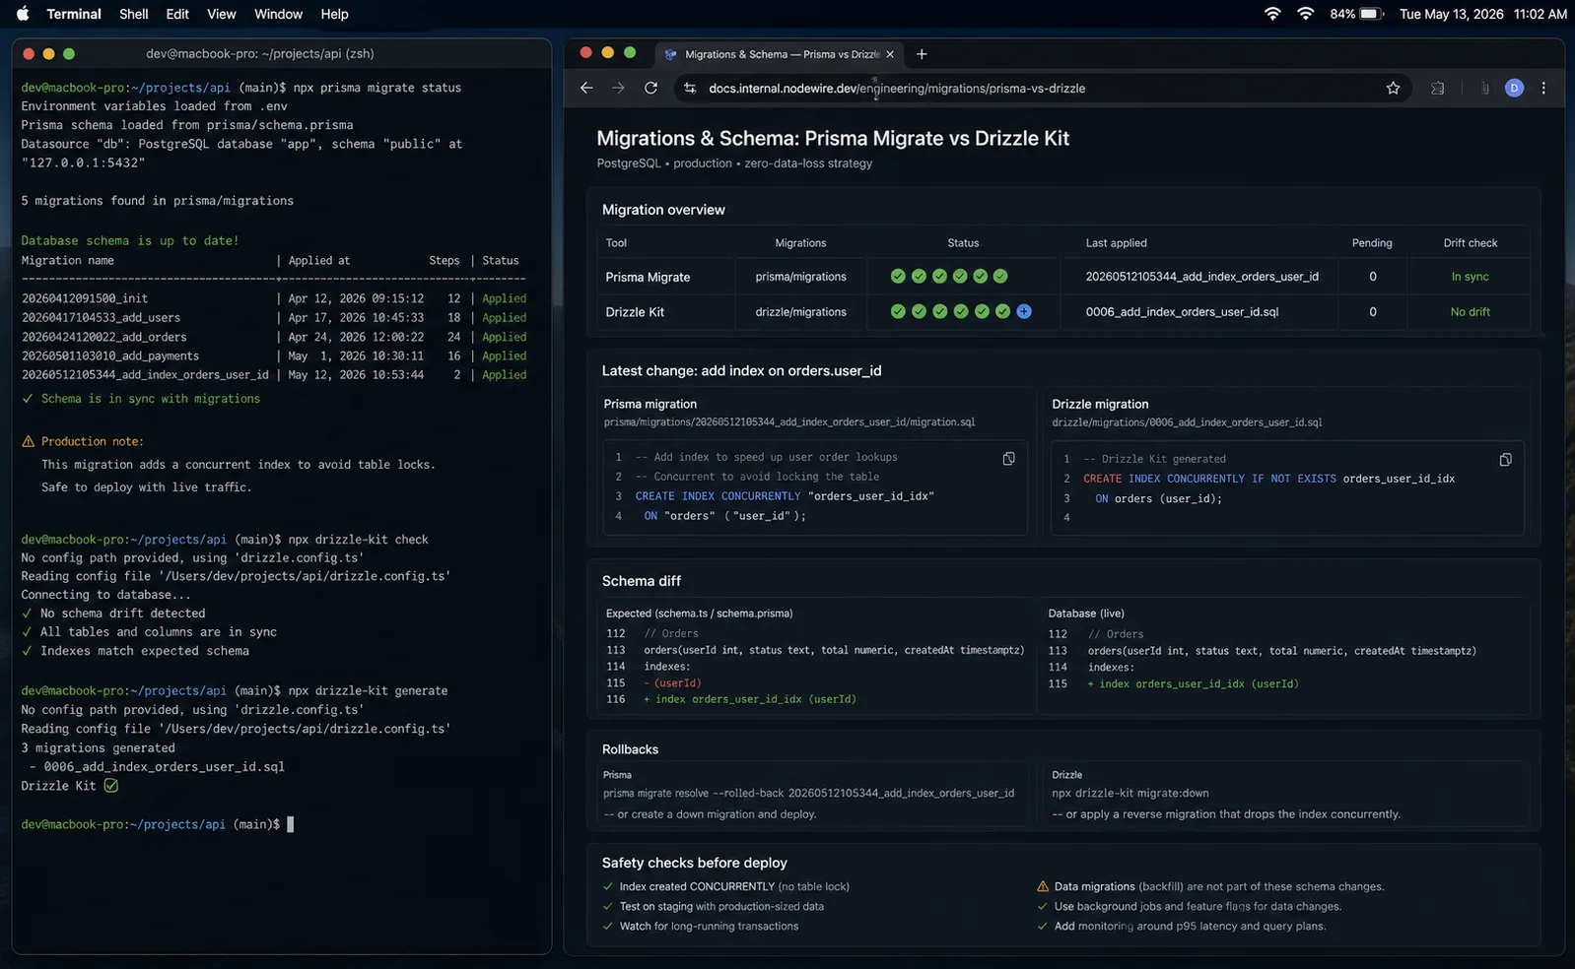Copy the Prisma migration SQL code
The width and height of the screenshot is (1575, 969).
1008,459
